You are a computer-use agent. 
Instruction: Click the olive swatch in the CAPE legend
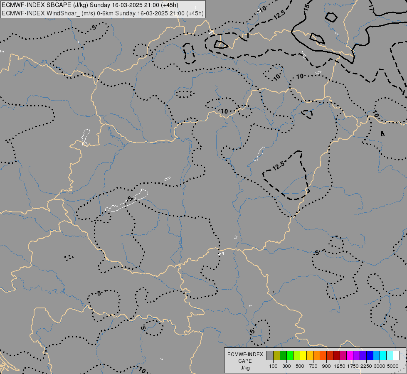pyautogui.click(x=277, y=355)
